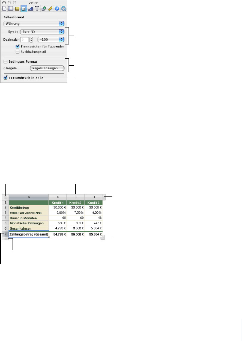This screenshot has height=341, width=242.
Task: Select row 1 reference tab
Action: [x=5, y=203]
